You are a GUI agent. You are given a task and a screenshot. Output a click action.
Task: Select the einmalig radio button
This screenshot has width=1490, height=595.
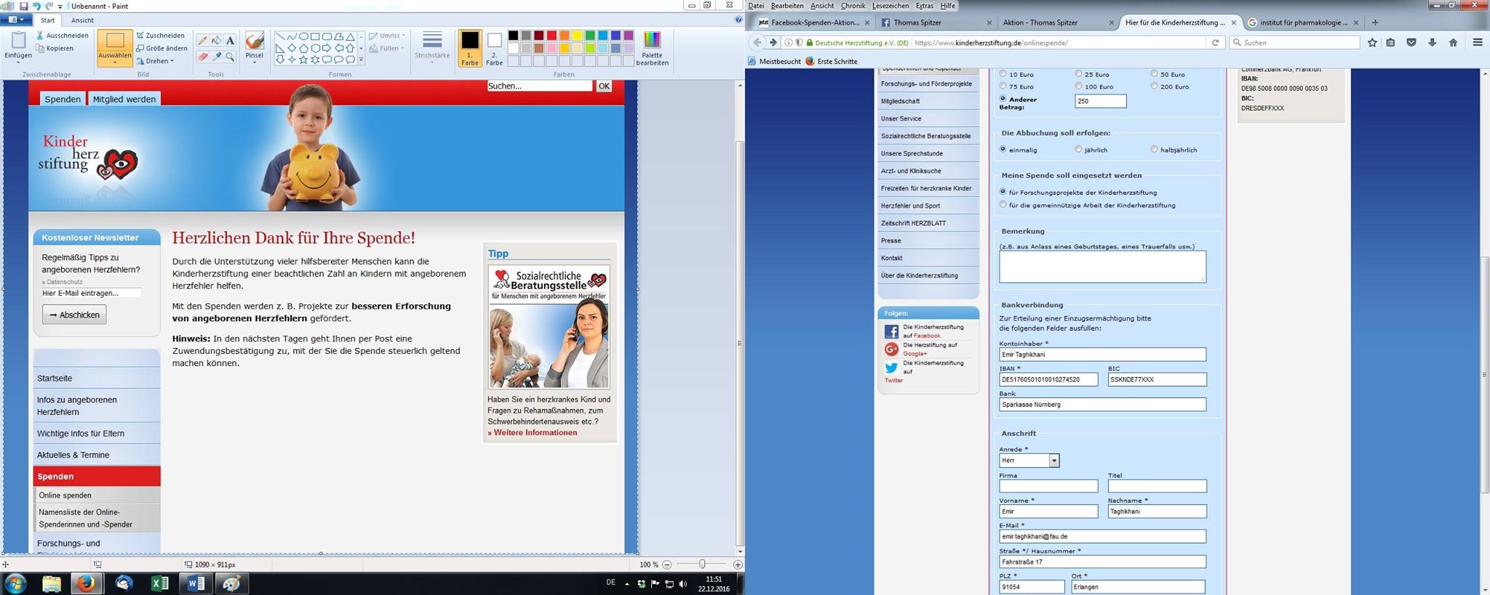(1003, 149)
